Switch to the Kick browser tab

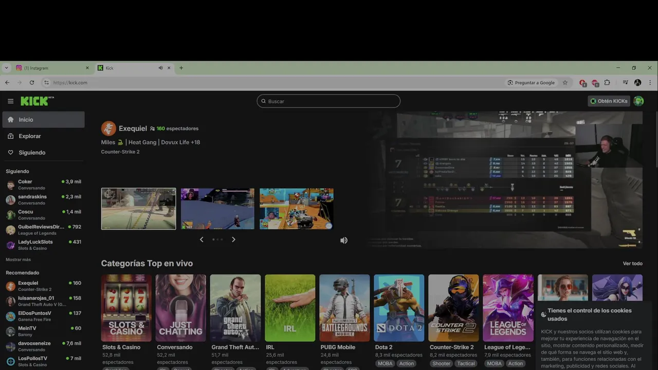(134, 68)
